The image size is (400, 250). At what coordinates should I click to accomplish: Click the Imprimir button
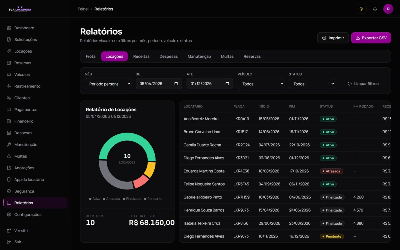coord(333,38)
